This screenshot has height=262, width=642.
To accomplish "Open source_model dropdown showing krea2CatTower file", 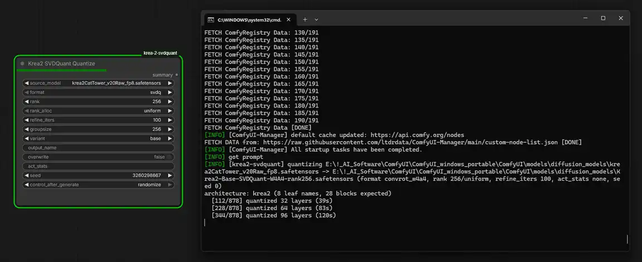I will click(x=98, y=83).
